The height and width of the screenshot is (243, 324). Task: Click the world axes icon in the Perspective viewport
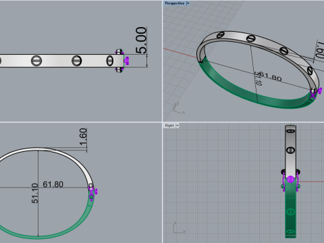point(178,108)
